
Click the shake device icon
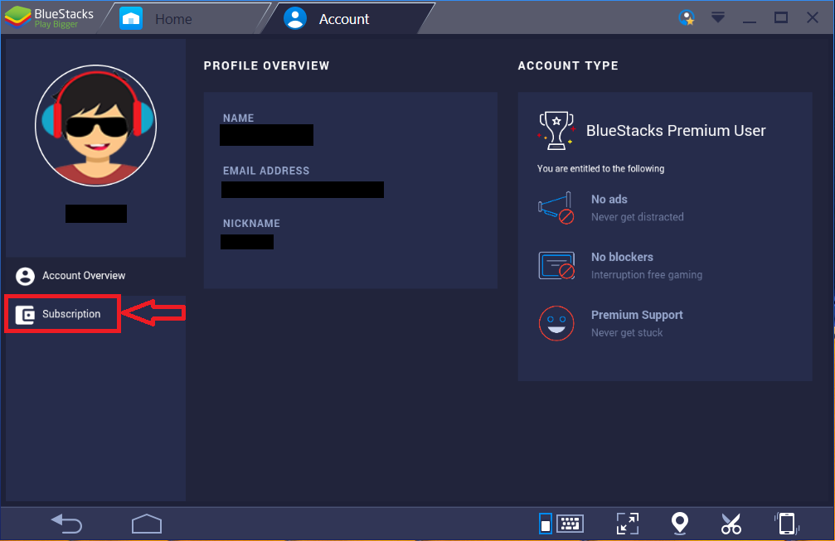(787, 524)
